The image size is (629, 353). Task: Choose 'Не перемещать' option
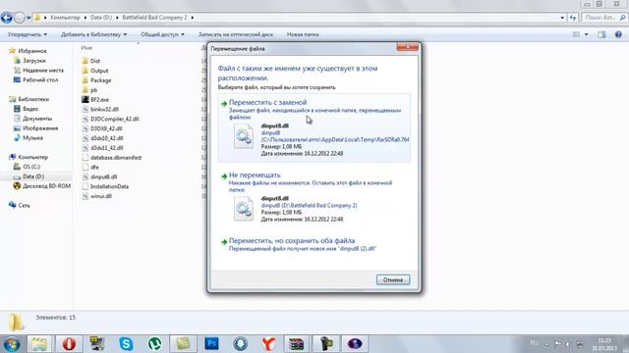tap(314, 197)
